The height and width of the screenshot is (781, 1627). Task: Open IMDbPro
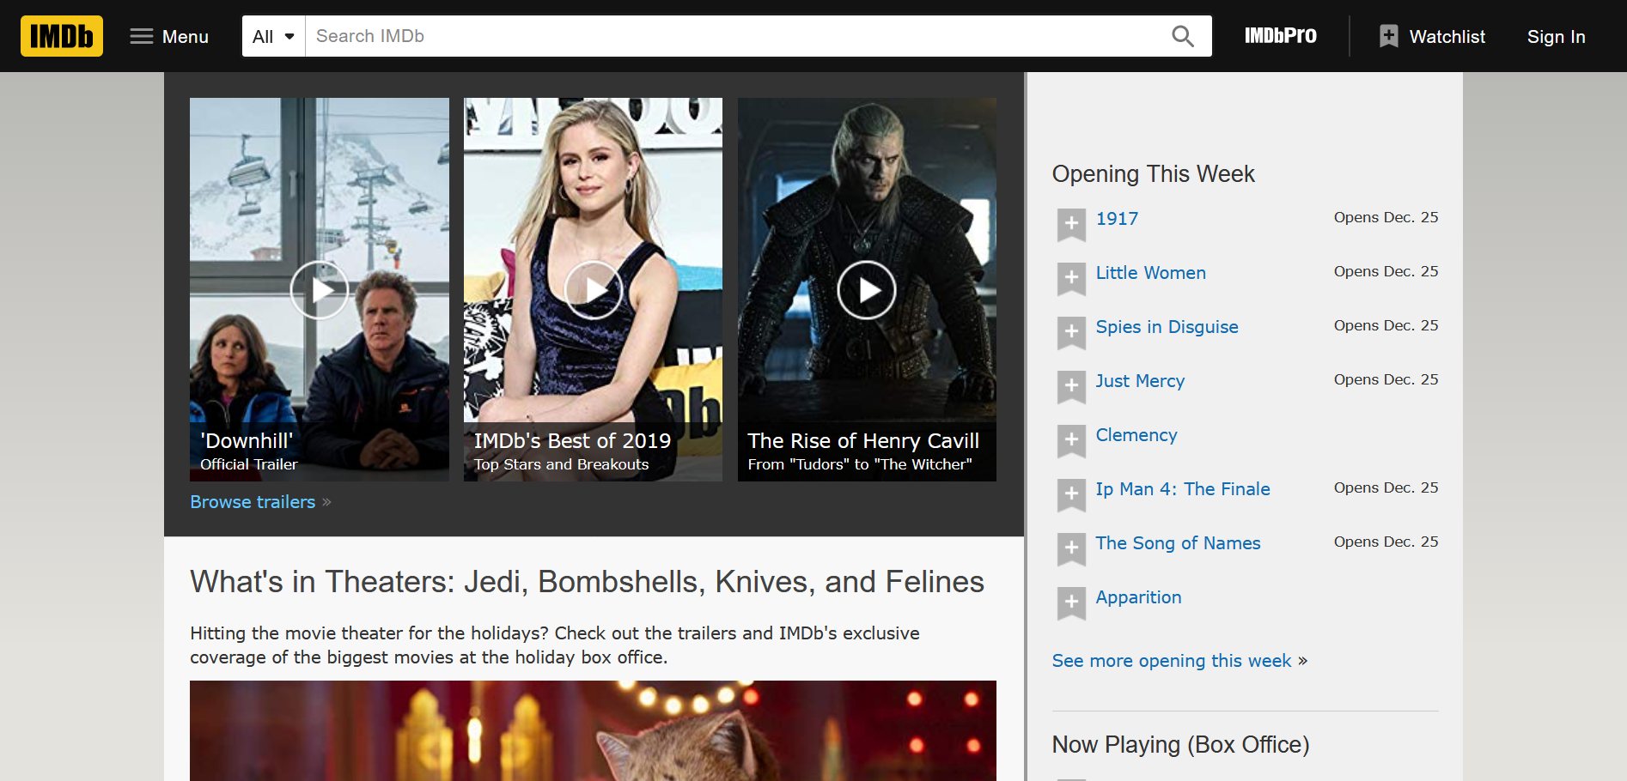(x=1280, y=35)
